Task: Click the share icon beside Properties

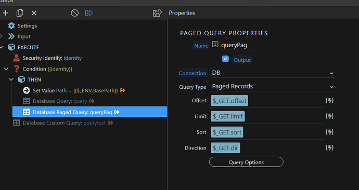Action: 157,13
